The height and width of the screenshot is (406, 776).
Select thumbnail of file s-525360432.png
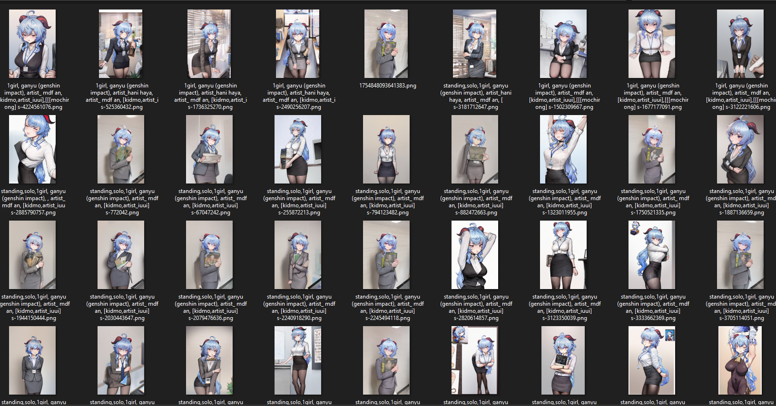[x=120, y=44]
